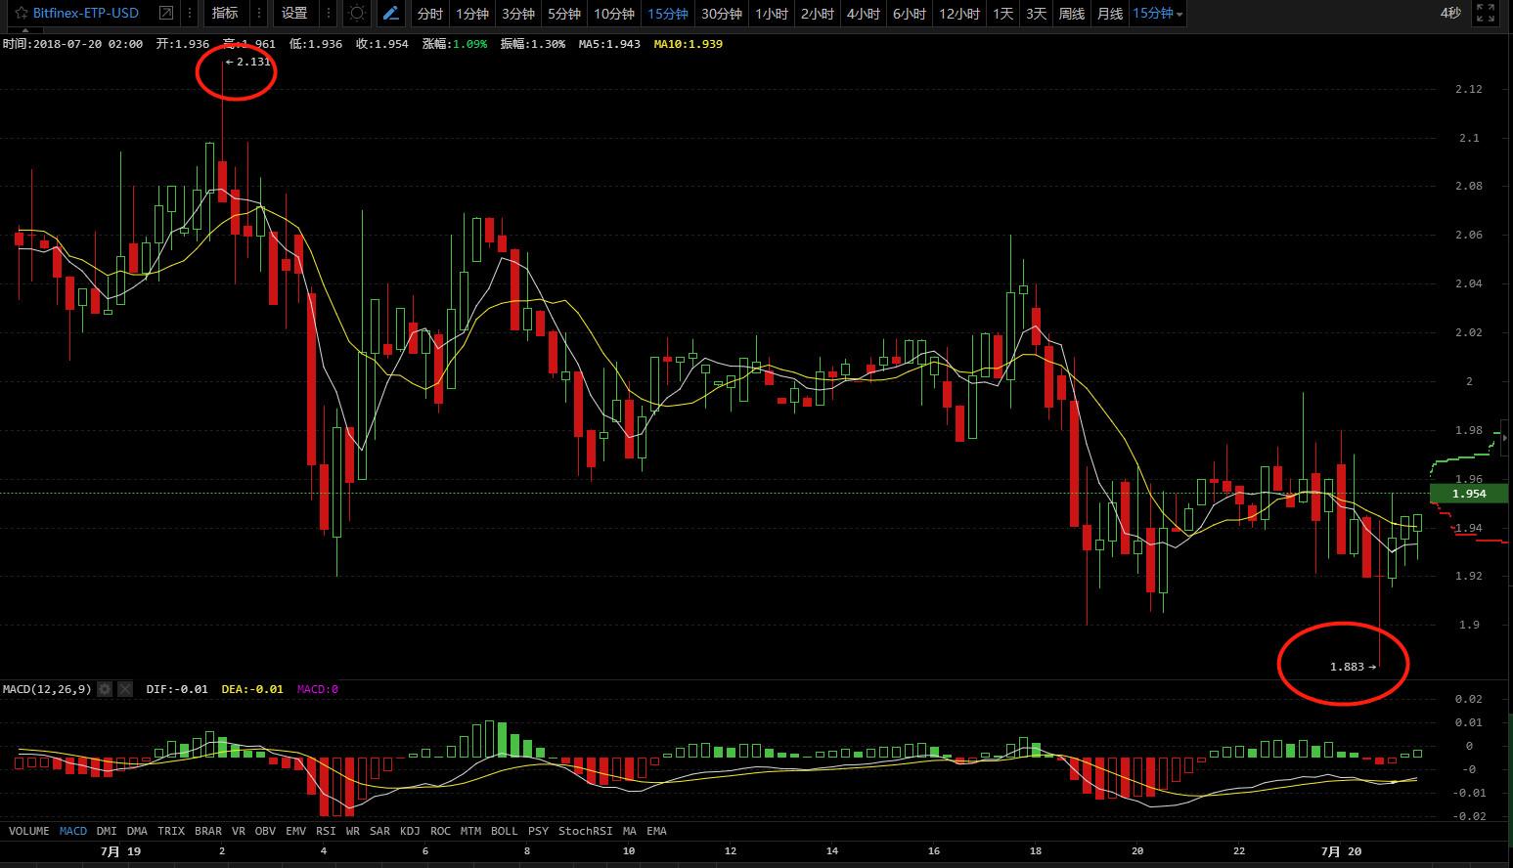Toggle the light/dark theme sun icon
This screenshot has height=868, width=1513.
[357, 14]
